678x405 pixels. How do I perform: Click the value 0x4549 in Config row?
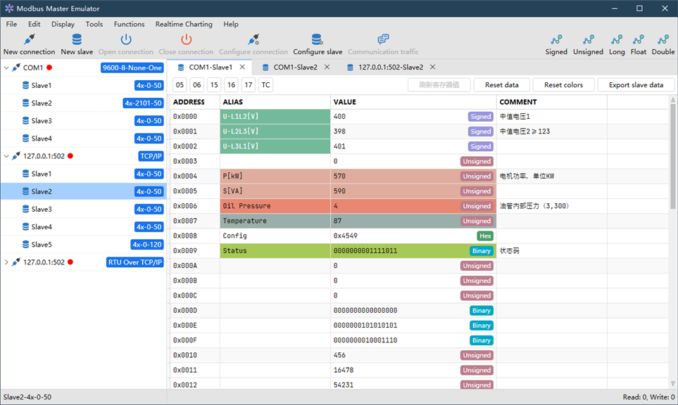click(346, 236)
